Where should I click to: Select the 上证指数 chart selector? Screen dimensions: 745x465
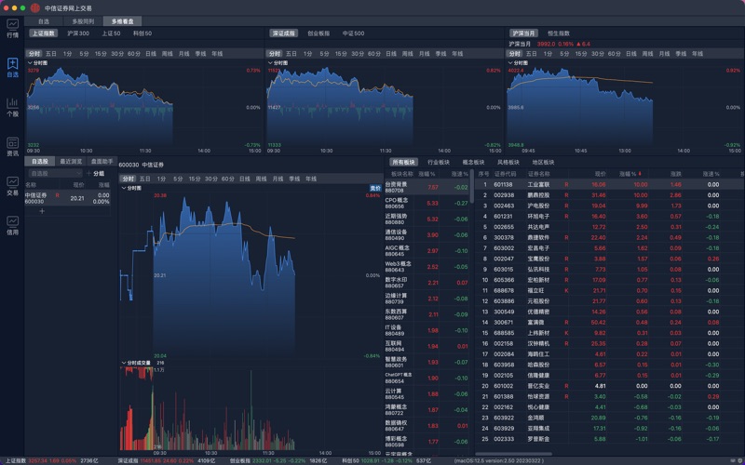pos(44,33)
